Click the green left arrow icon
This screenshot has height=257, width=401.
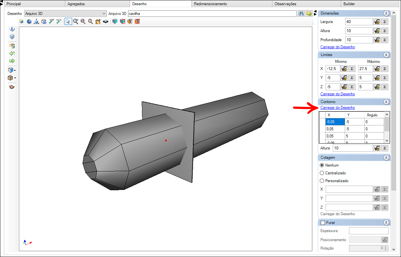click(12, 53)
